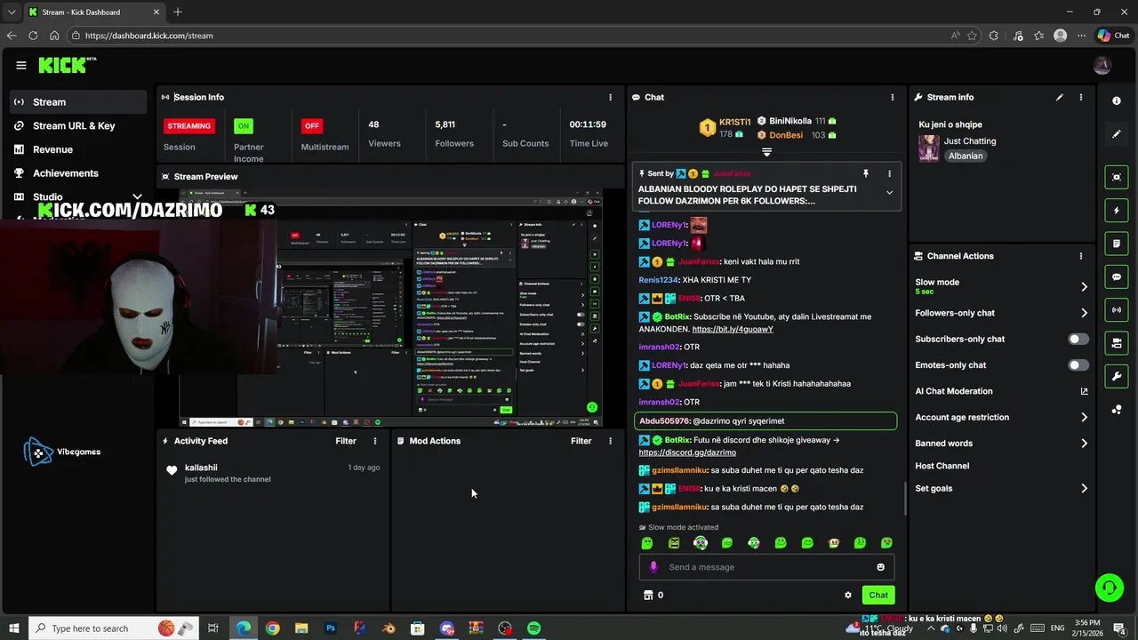This screenshot has height=640, width=1138.
Task: Open Stream info panel options menu
Action: click(1081, 97)
